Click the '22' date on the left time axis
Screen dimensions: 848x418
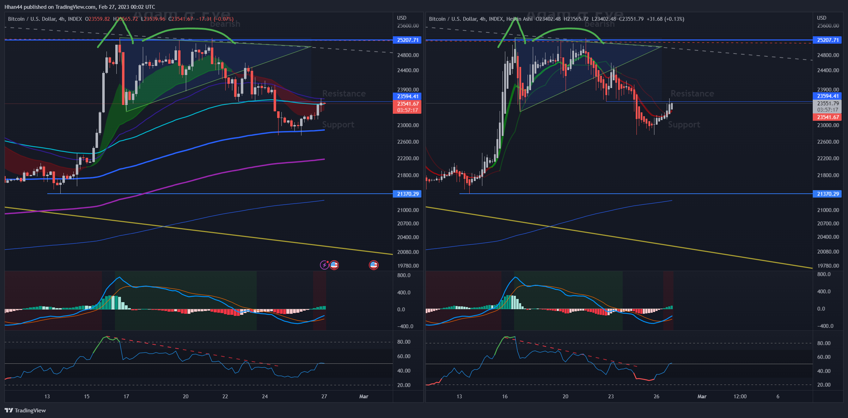point(225,397)
